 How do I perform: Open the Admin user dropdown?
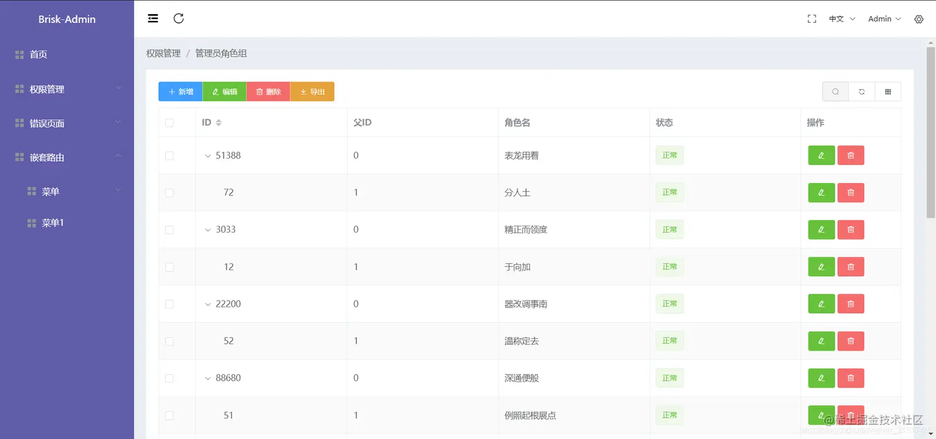(885, 19)
